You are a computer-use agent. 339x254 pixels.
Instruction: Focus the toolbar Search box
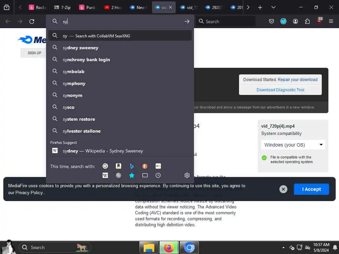coord(226,21)
